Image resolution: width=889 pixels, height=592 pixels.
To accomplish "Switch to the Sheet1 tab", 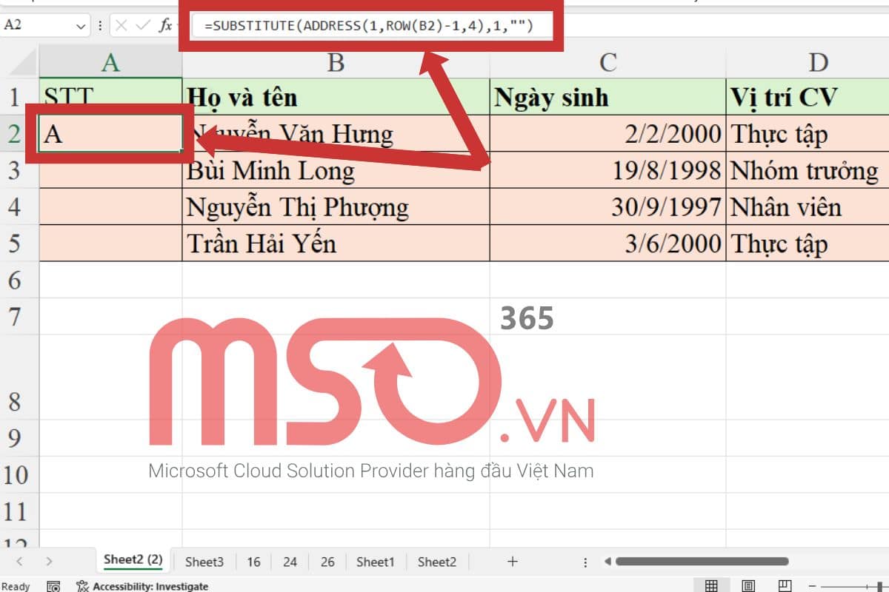I will [376, 562].
